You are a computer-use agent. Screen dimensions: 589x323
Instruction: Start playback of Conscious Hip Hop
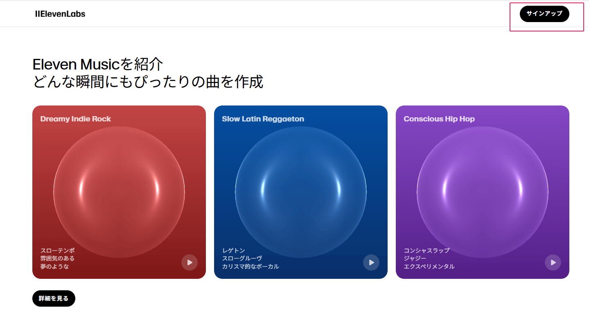[x=553, y=262]
